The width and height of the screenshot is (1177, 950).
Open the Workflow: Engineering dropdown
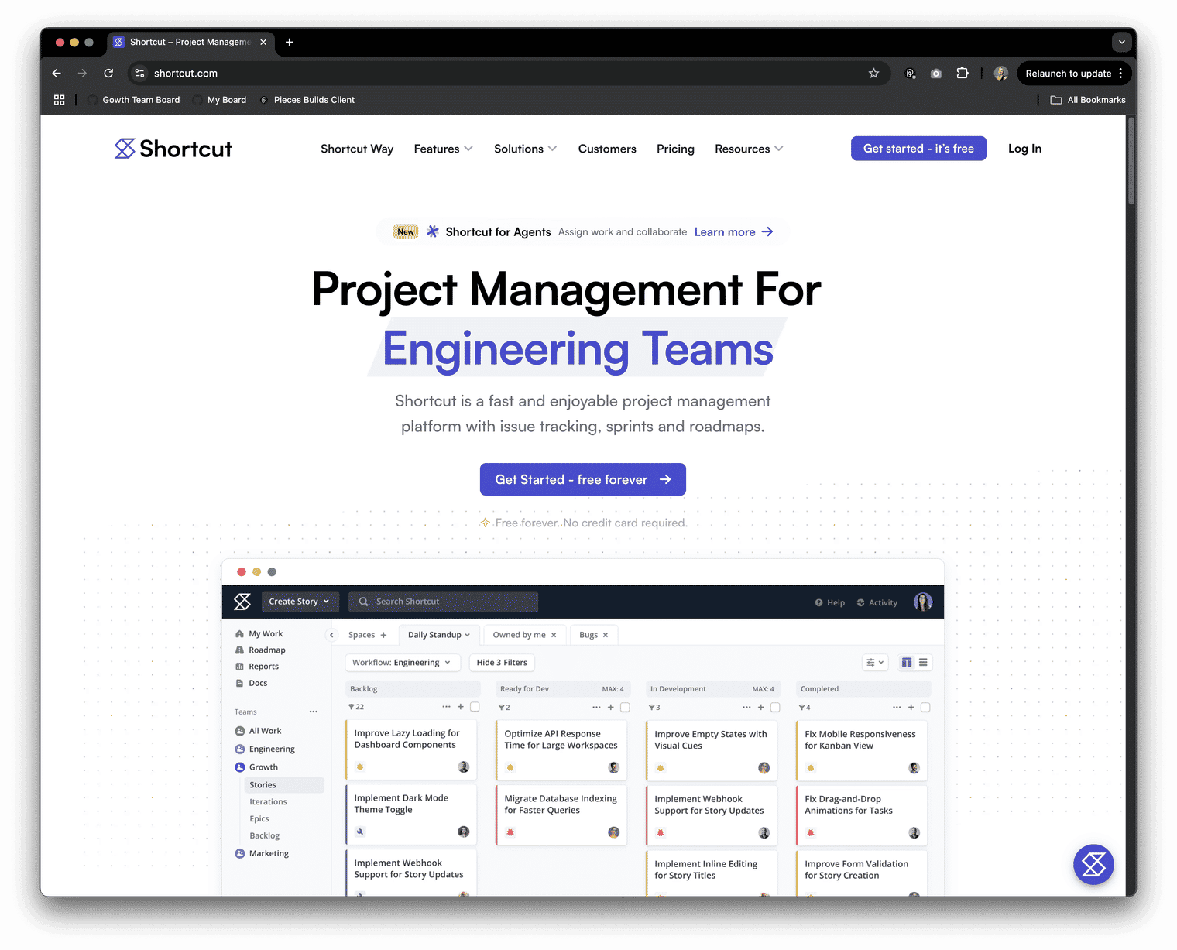coord(402,663)
